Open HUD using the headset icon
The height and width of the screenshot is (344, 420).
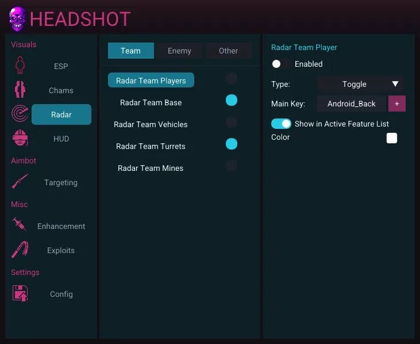[20, 139]
